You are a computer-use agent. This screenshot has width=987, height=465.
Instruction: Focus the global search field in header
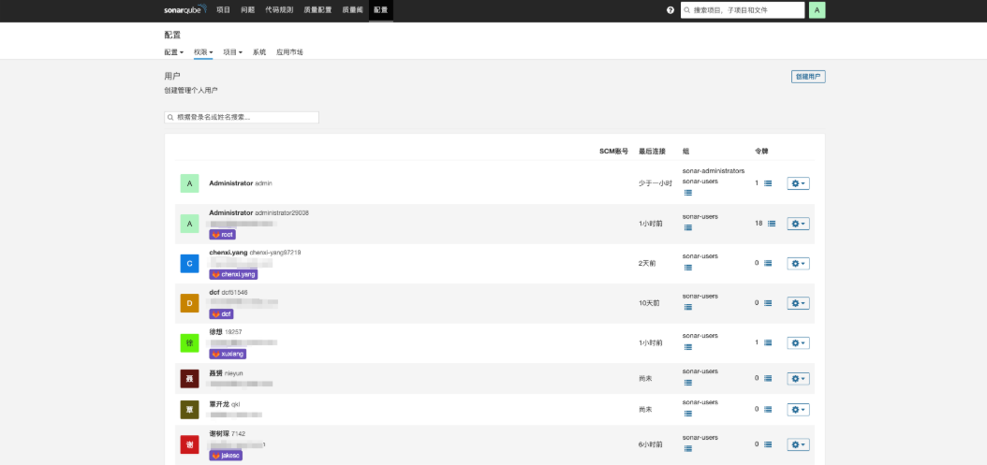point(743,10)
